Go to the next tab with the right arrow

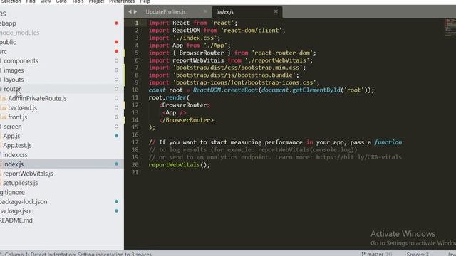click(135, 11)
